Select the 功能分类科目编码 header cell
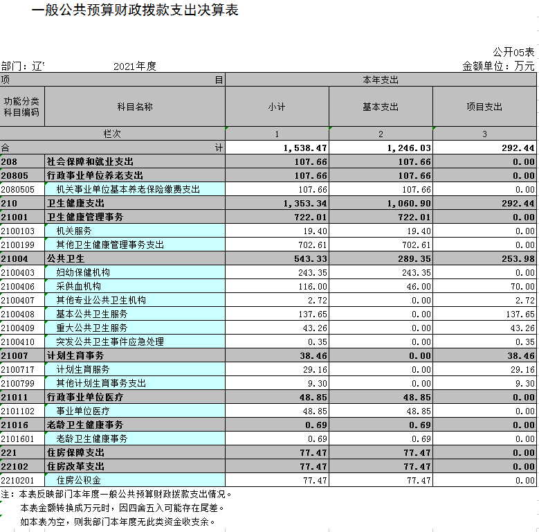539x532 pixels. click(x=22, y=107)
